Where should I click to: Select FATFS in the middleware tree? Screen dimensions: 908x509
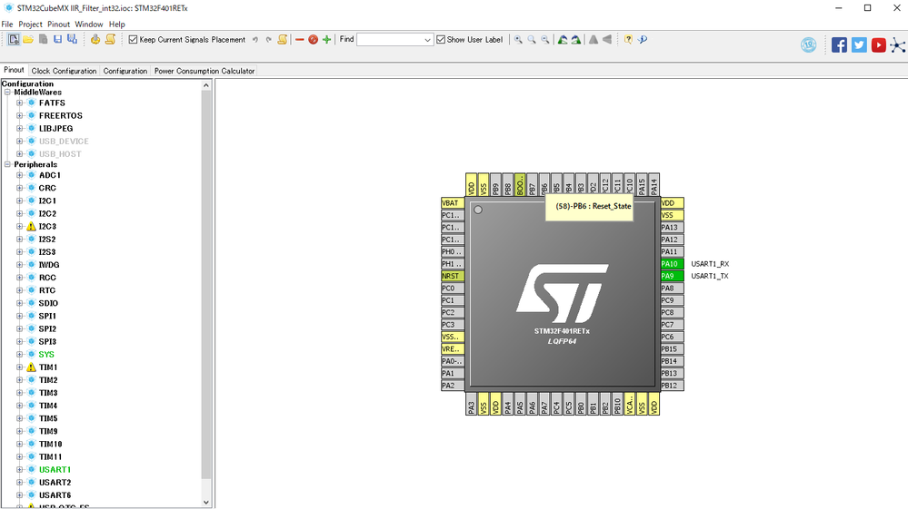pos(52,103)
